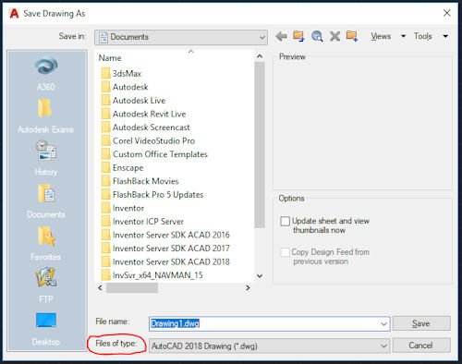Click the Search the Web icon

pyautogui.click(x=317, y=36)
